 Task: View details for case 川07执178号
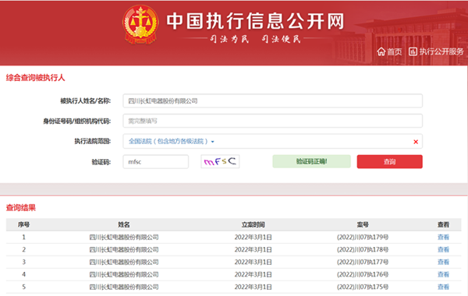click(x=443, y=249)
